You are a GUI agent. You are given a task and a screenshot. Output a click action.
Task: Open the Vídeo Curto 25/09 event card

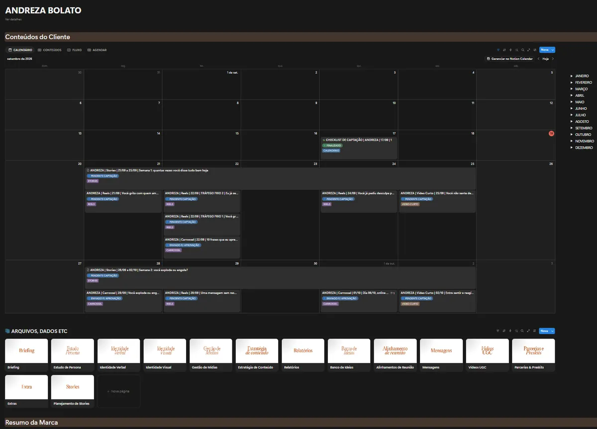point(437,201)
